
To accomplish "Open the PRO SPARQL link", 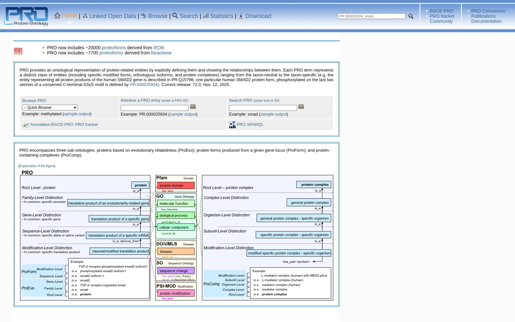I will pos(250,125).
